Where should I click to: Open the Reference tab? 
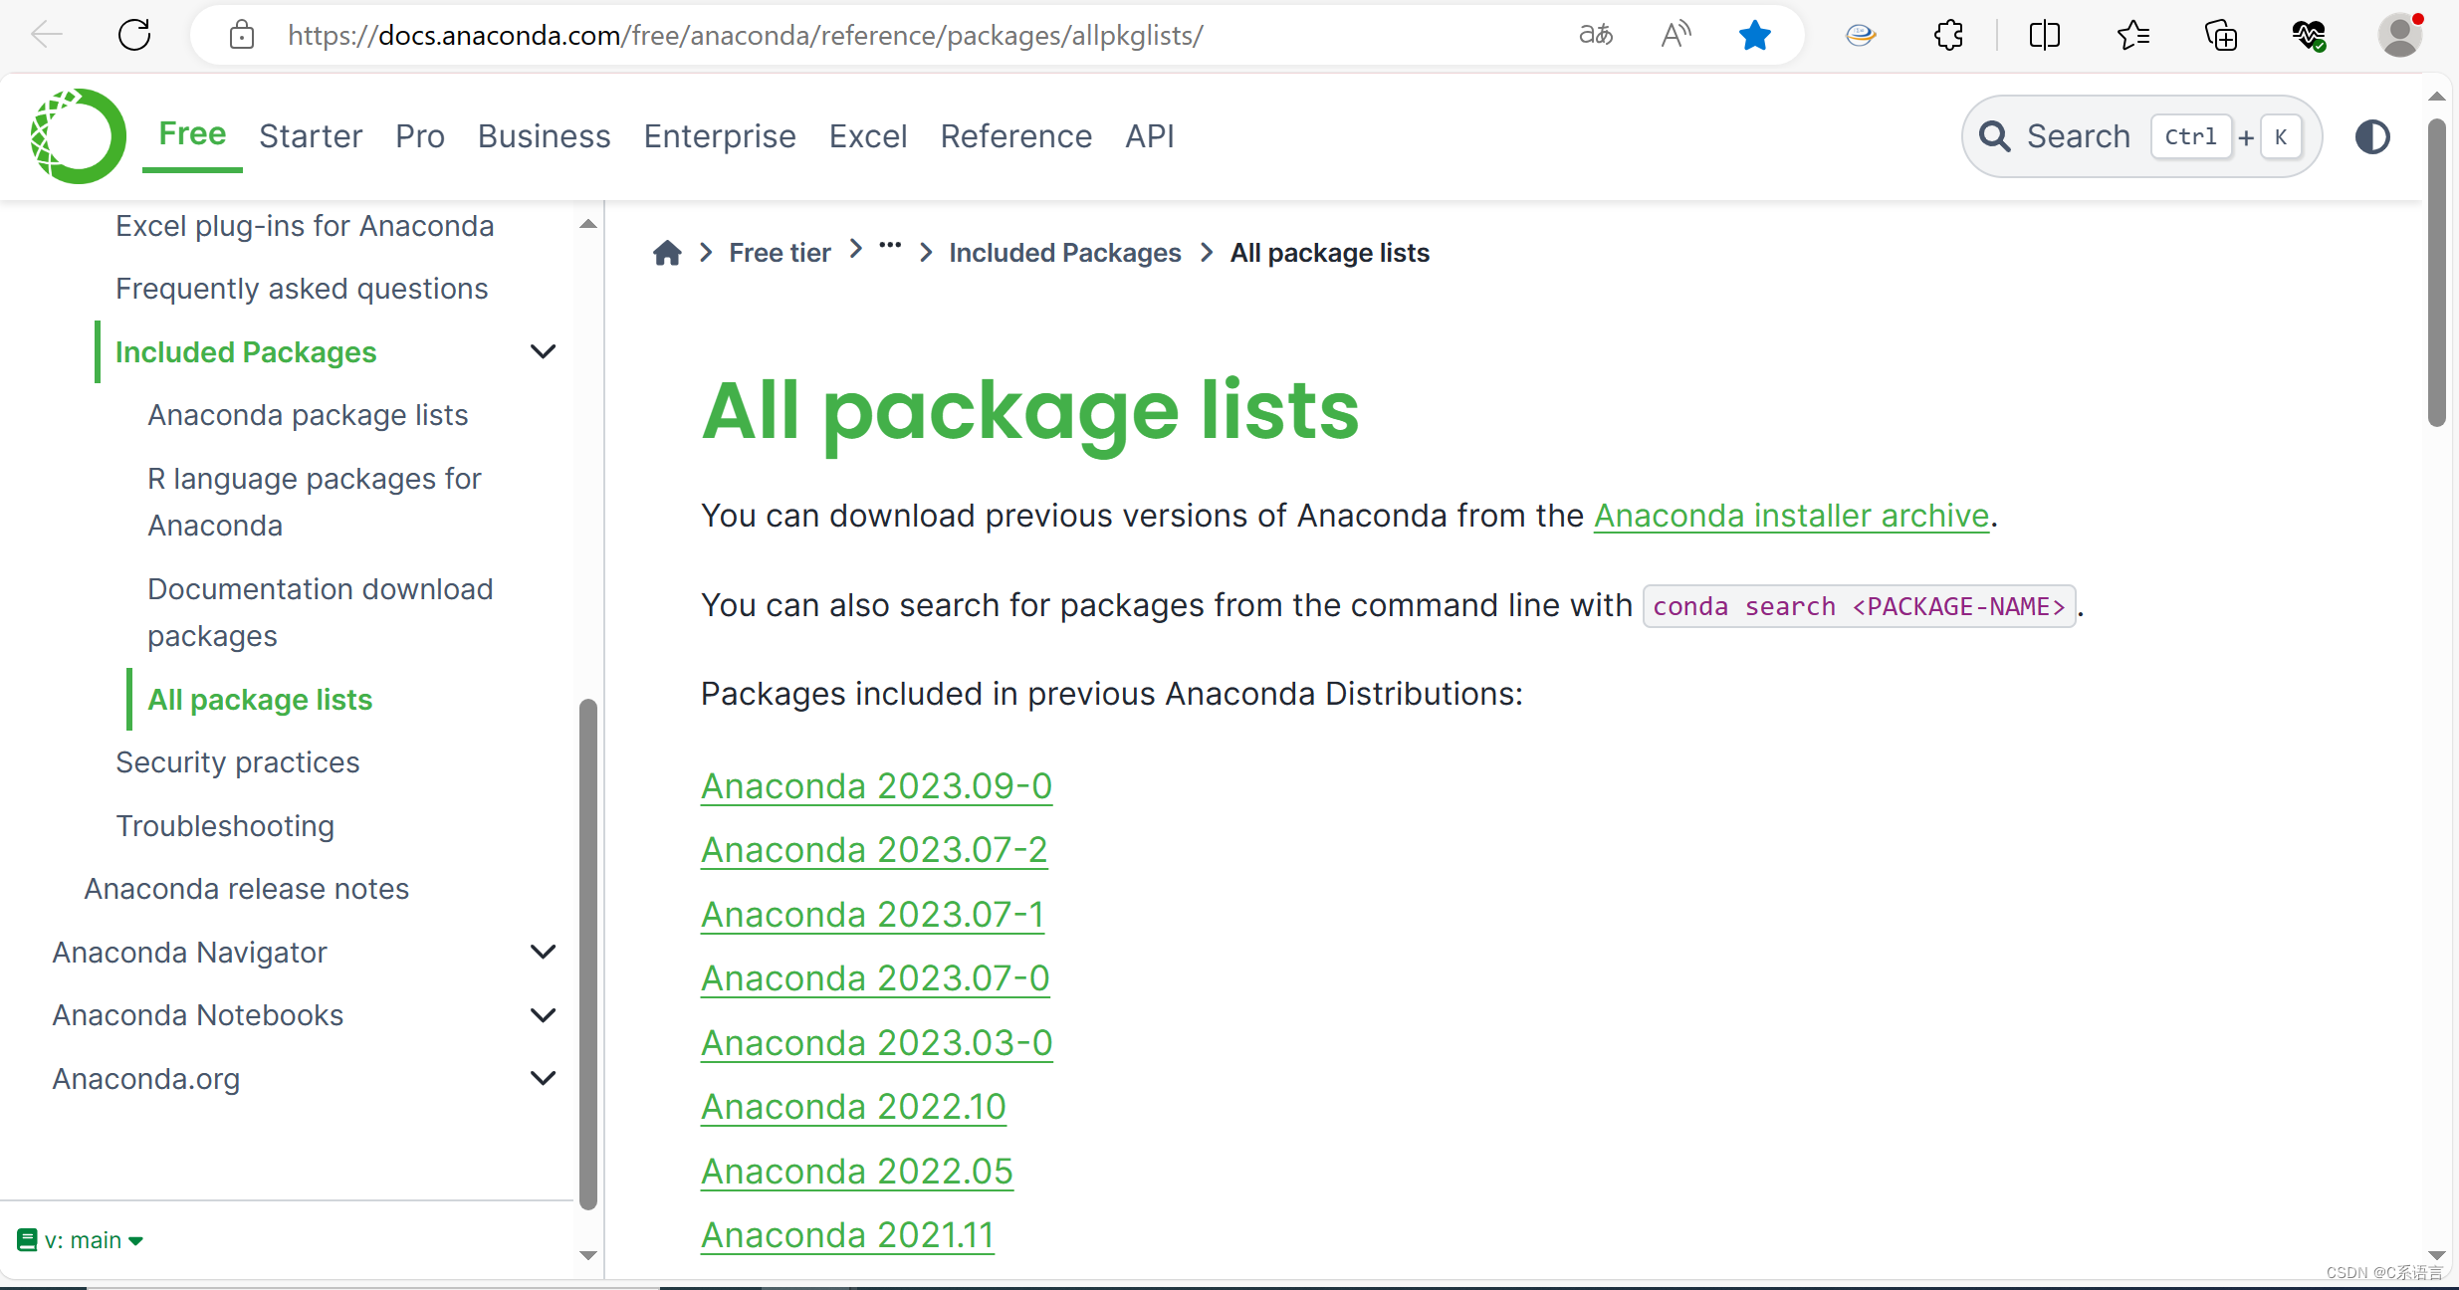1015,136
